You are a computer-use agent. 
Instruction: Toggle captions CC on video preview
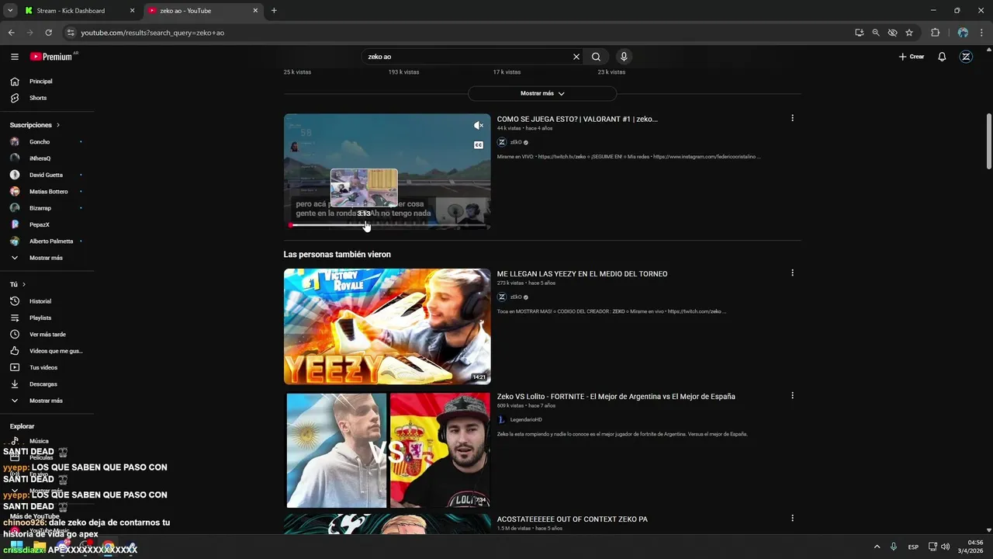click(479, 145)
